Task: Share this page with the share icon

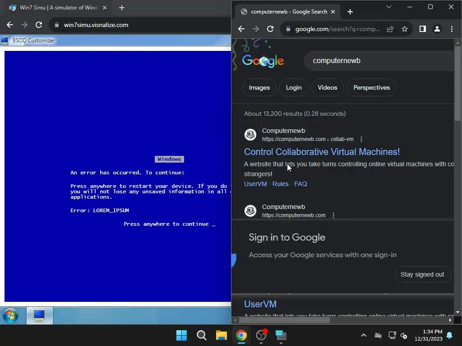Action: coord(390,29)
